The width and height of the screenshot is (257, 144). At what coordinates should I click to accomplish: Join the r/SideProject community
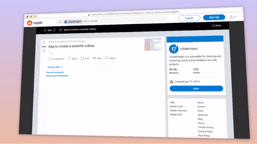pyautogui.click(x=196, y=88)
